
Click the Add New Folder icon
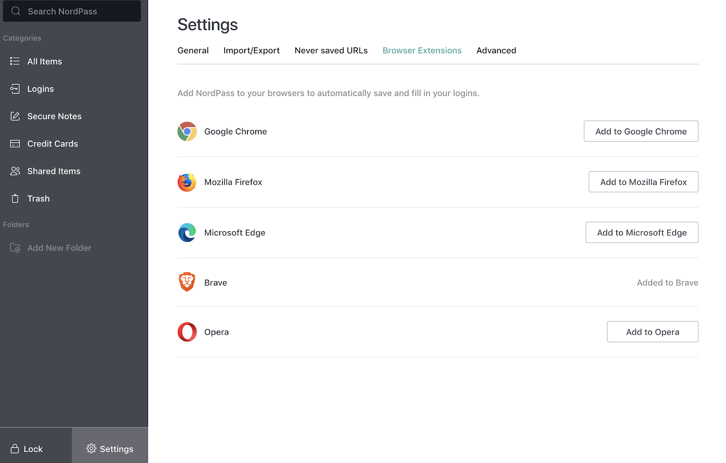point(15,248)
